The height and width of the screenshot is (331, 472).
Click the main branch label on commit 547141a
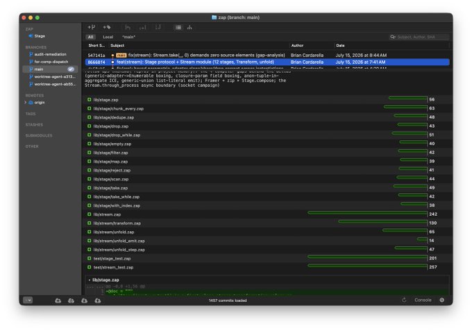tap(121, 56)
